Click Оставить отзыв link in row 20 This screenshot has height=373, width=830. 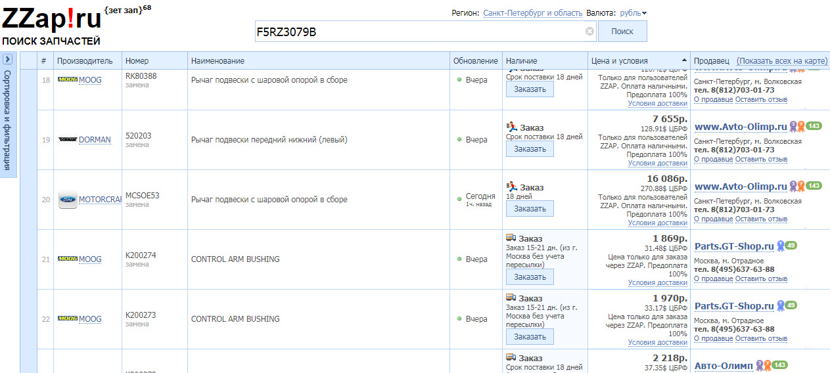click(761, 219)
